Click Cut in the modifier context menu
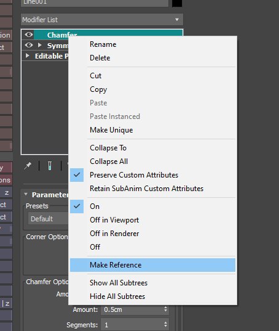Viewport: 279px width, 331px height. pos(152,76)
